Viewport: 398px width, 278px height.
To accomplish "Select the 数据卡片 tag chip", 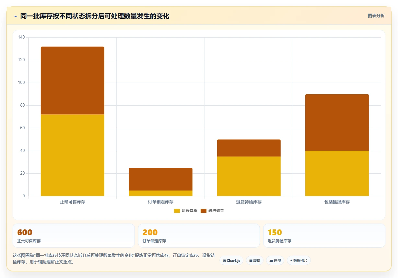I will click(x=299, y=261).
